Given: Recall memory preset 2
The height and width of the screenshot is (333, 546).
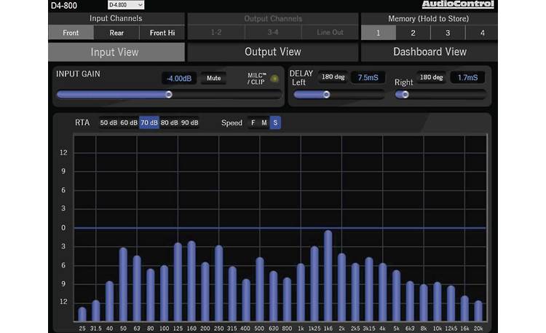Looking at the screenshot, I should pyautogui.click(x=412, y=33).
